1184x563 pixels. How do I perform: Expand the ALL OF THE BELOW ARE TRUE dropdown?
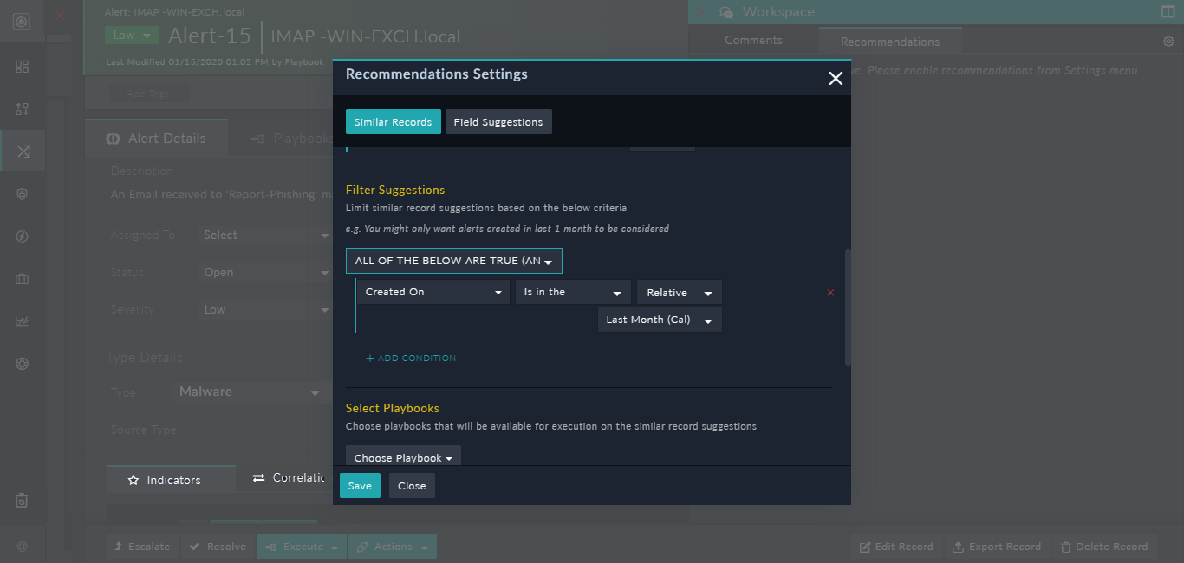(x=453, y=260)
